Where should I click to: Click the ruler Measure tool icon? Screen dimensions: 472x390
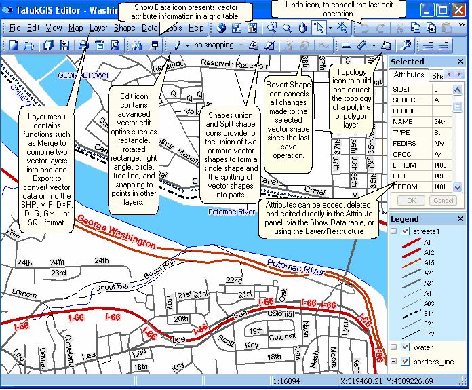pos(362,45)
